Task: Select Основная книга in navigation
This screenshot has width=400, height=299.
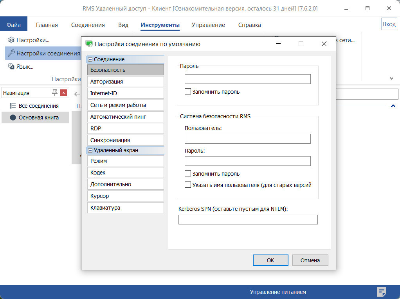Action: click(35, 117)
